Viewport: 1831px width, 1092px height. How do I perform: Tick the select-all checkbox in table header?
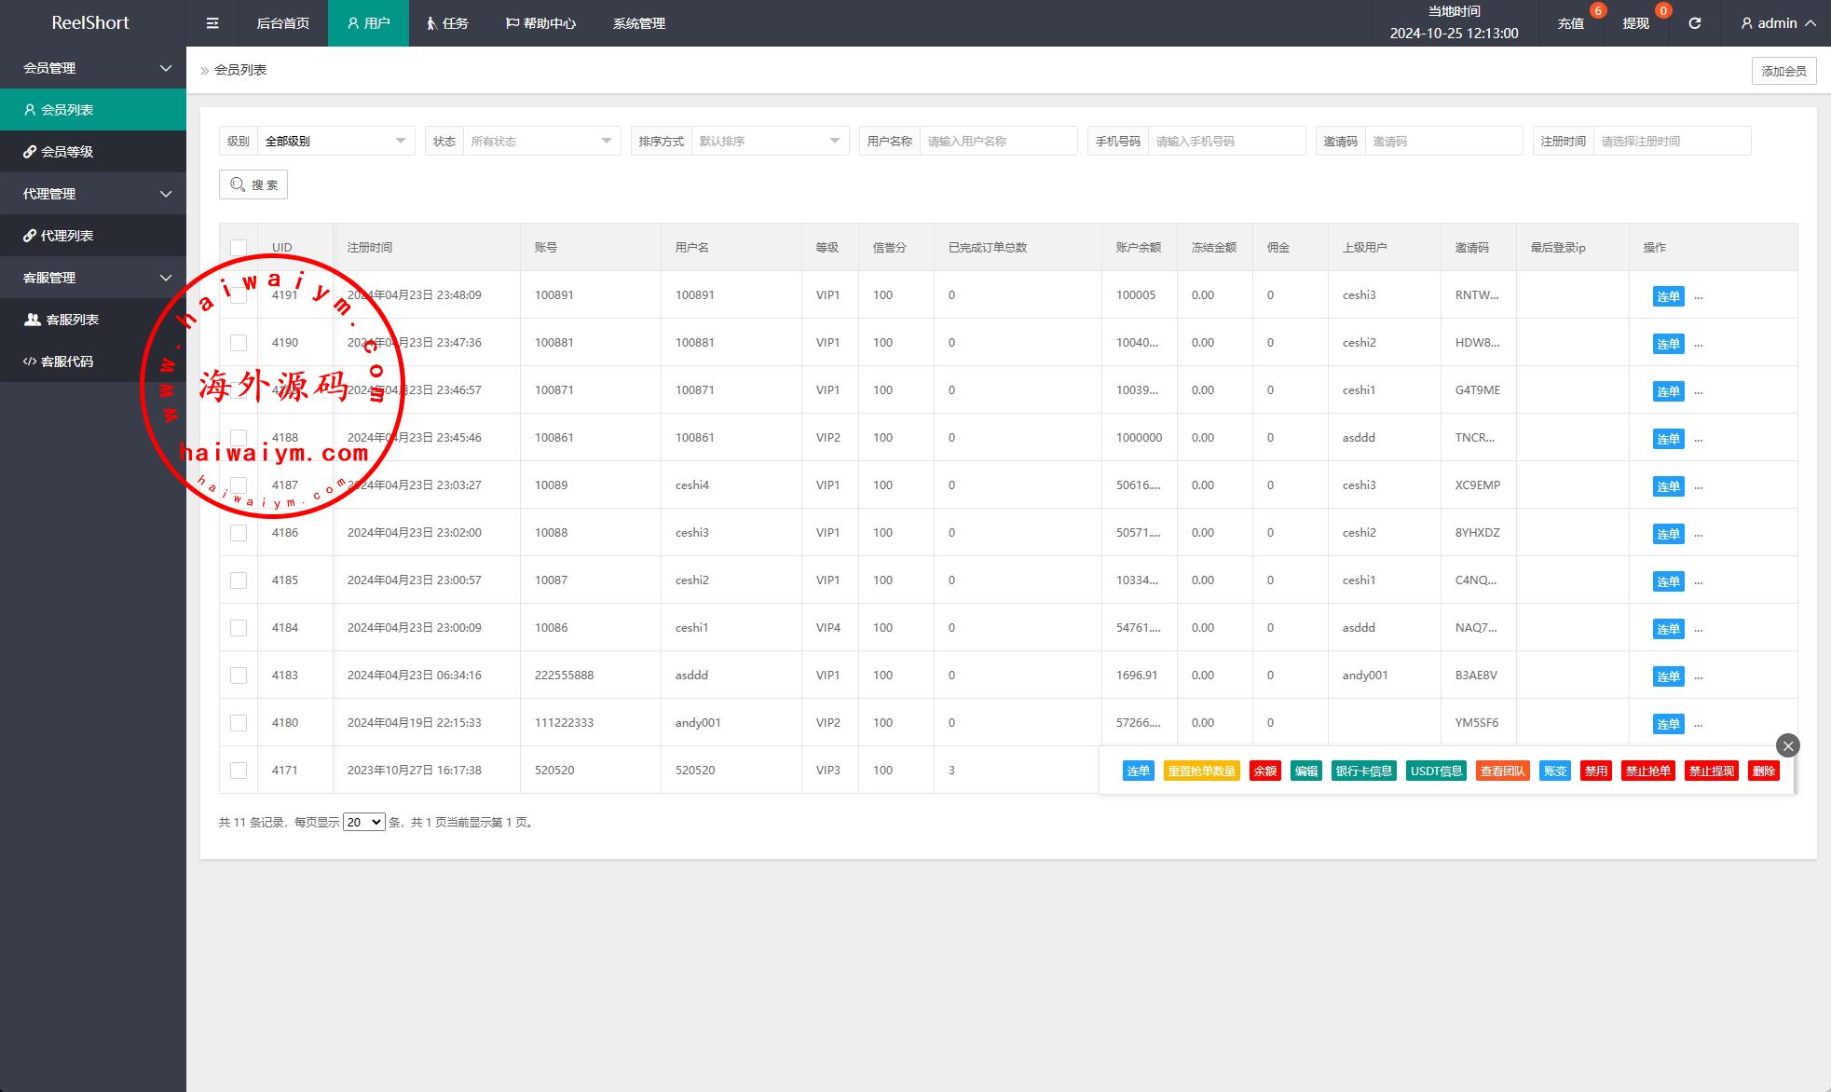[239, 247]
